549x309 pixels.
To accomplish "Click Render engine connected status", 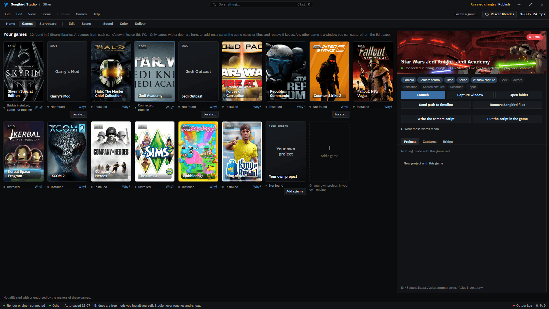I will (24, 306).
